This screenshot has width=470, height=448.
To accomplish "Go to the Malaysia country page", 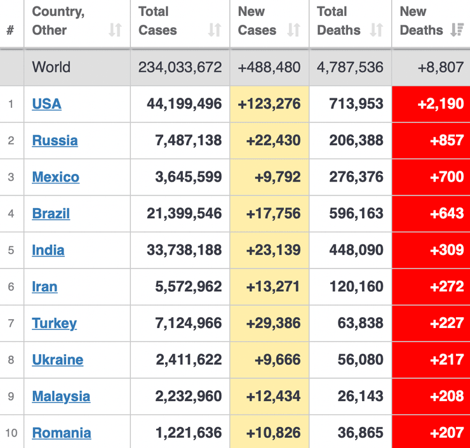I will click(61, 397).
